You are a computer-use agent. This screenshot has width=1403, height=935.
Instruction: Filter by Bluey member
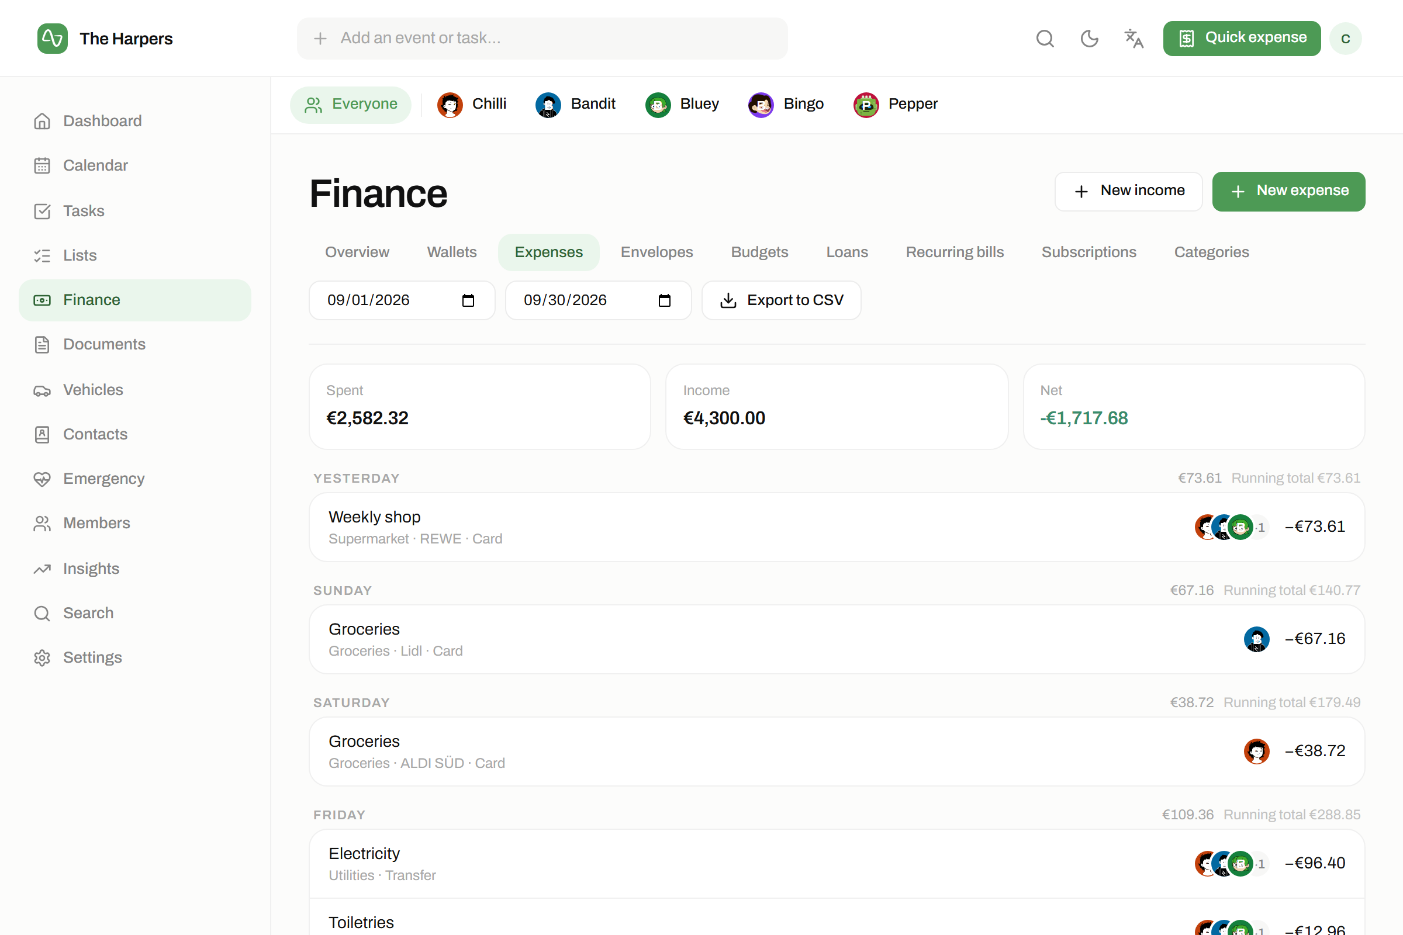682,105
